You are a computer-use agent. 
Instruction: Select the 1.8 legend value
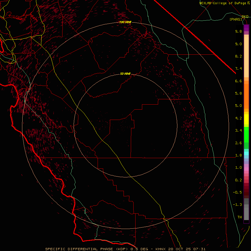[x=238, y=155]
